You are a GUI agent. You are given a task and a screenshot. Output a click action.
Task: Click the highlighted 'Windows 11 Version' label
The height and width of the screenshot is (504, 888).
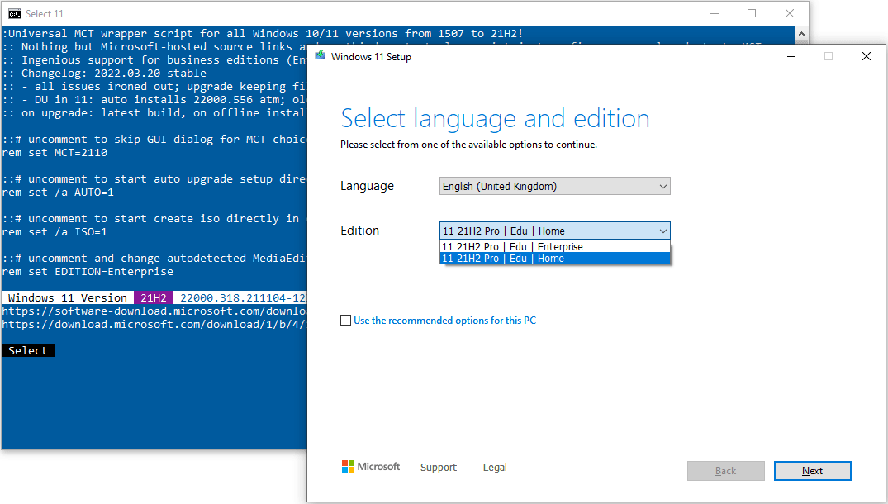[66, 297]
